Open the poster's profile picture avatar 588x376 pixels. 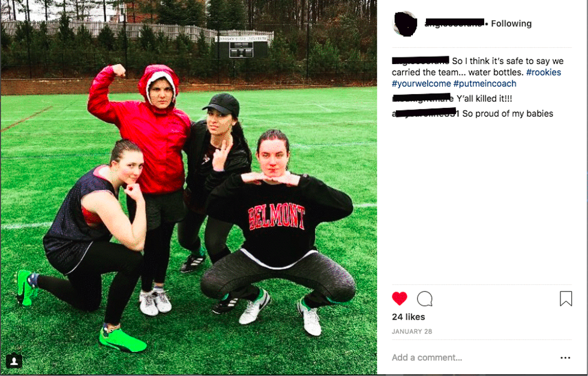[x=404, y=23]
